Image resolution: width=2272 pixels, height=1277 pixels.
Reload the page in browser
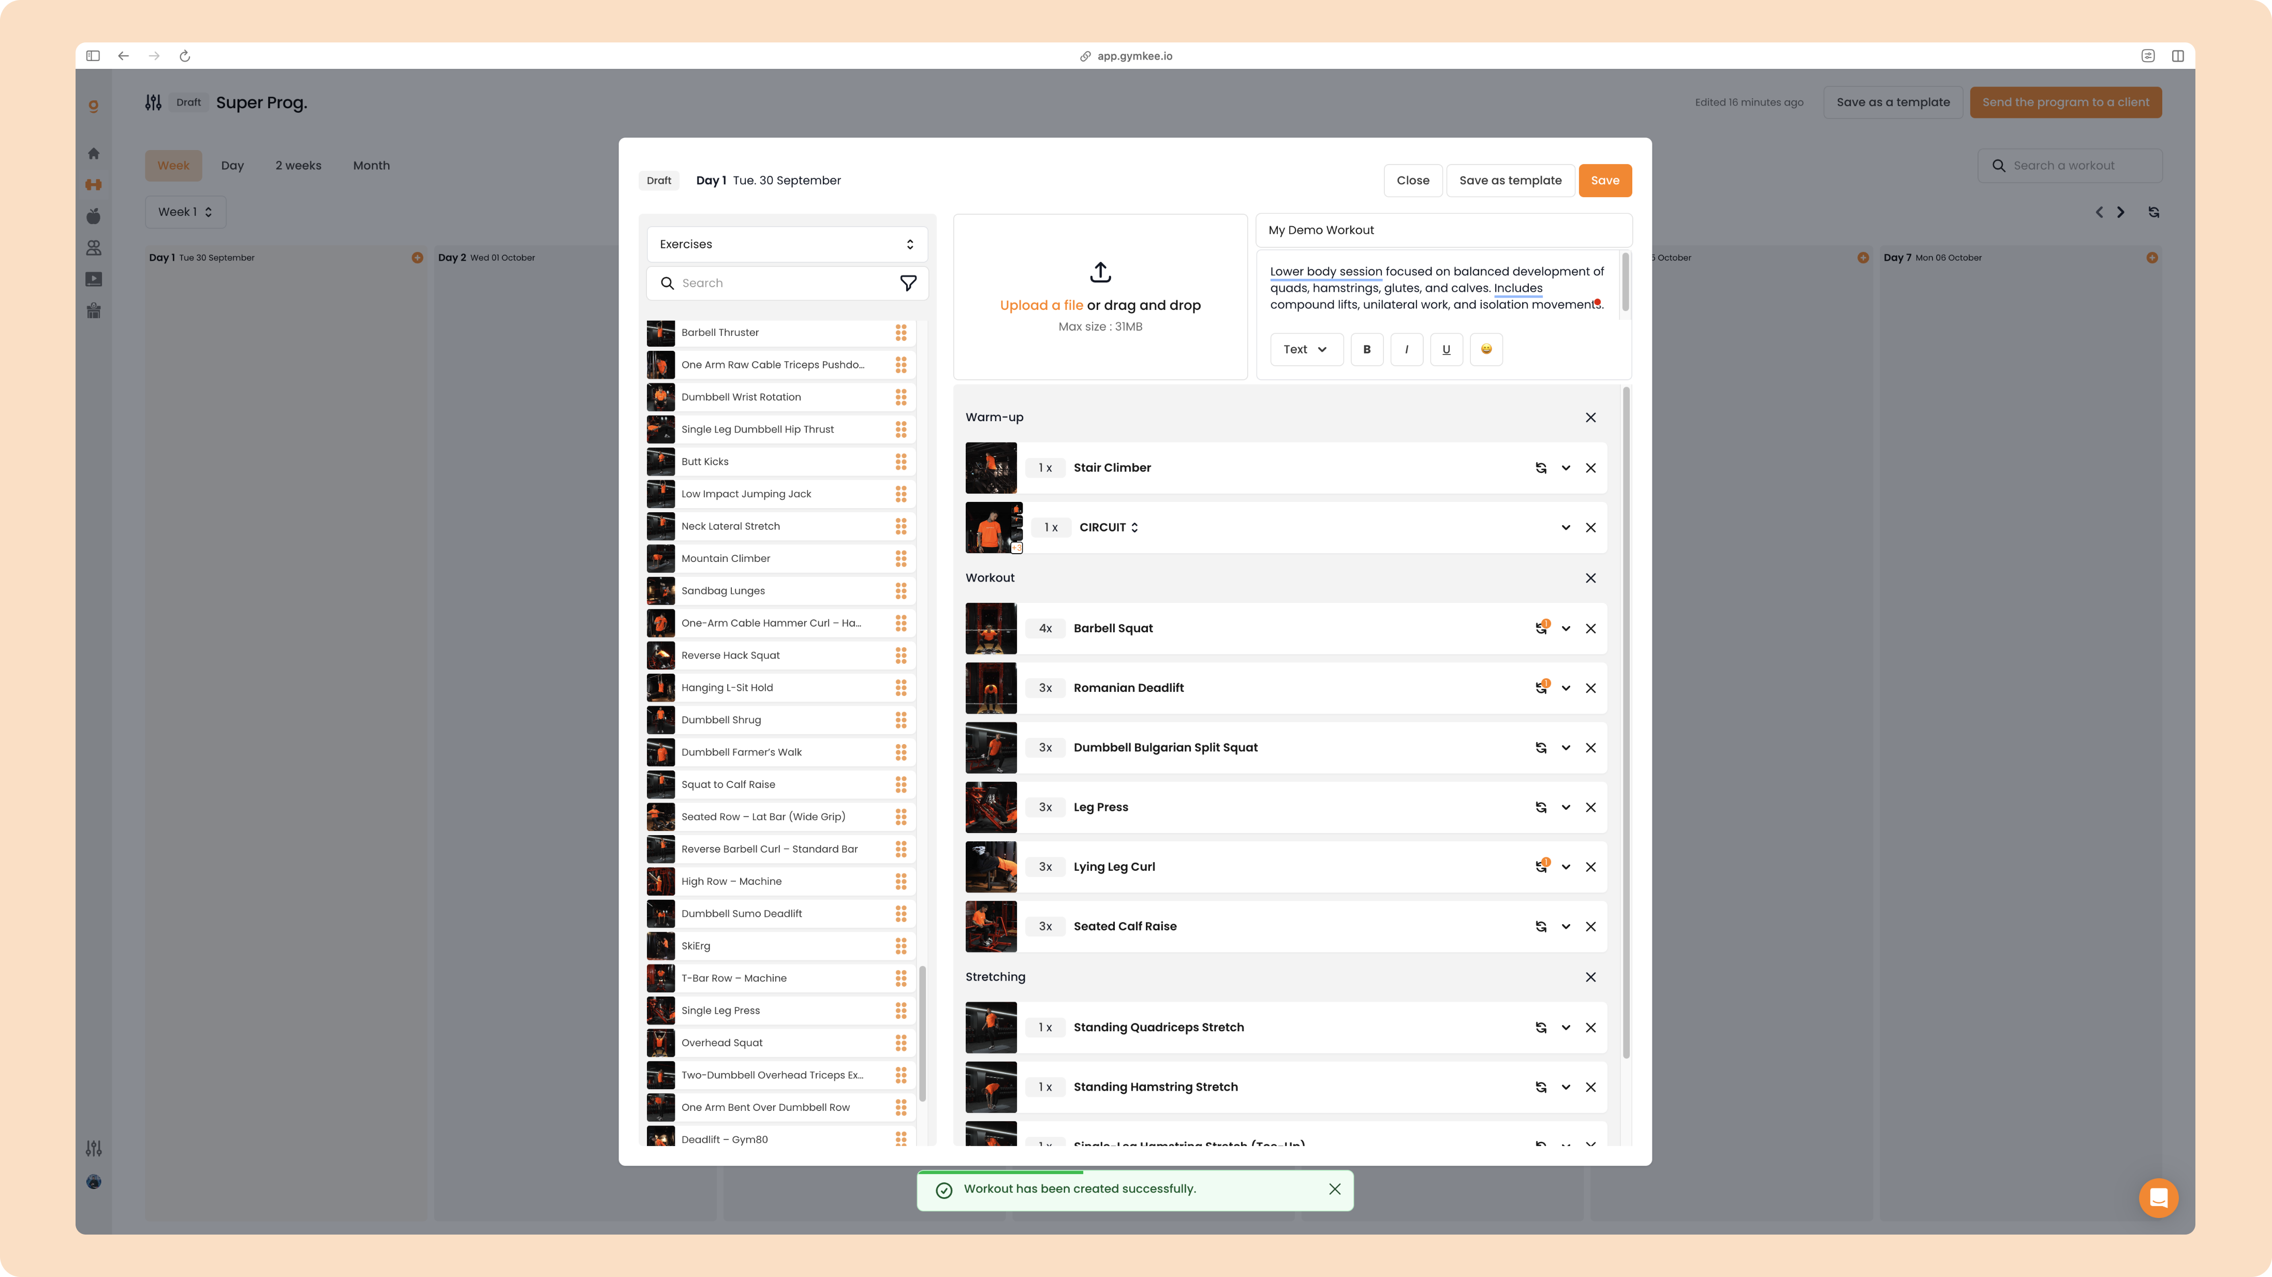184,55
